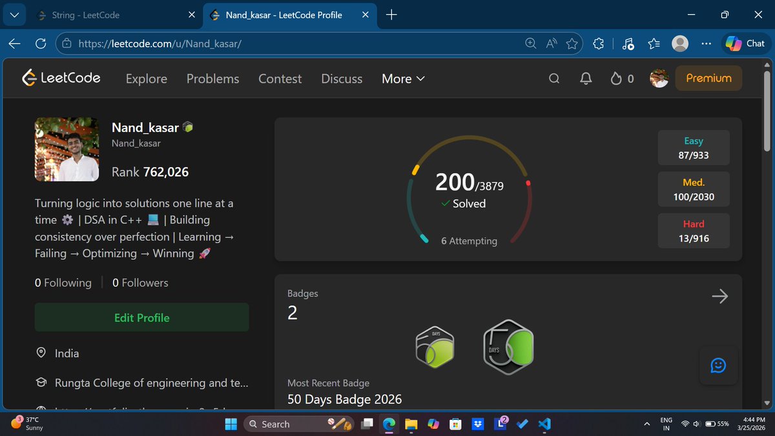The height and width of the screenshot is (436, 775).
Task: Click the green cube badge beside Nand_kasar
Action: tap(188, 127)
